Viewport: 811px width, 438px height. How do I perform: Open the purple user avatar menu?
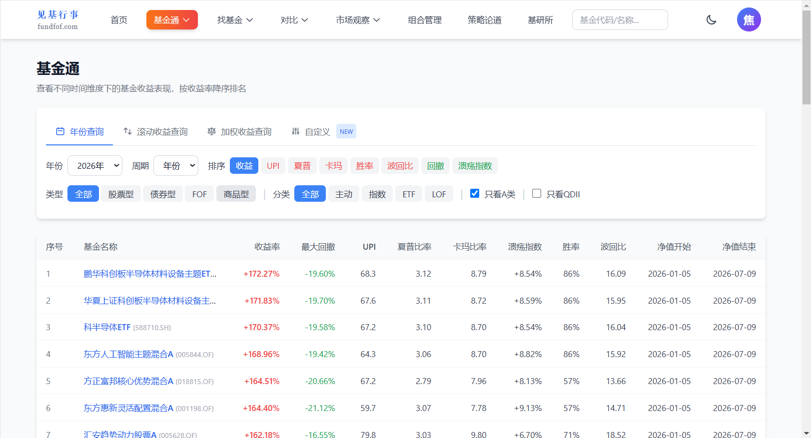pos(749,19)
